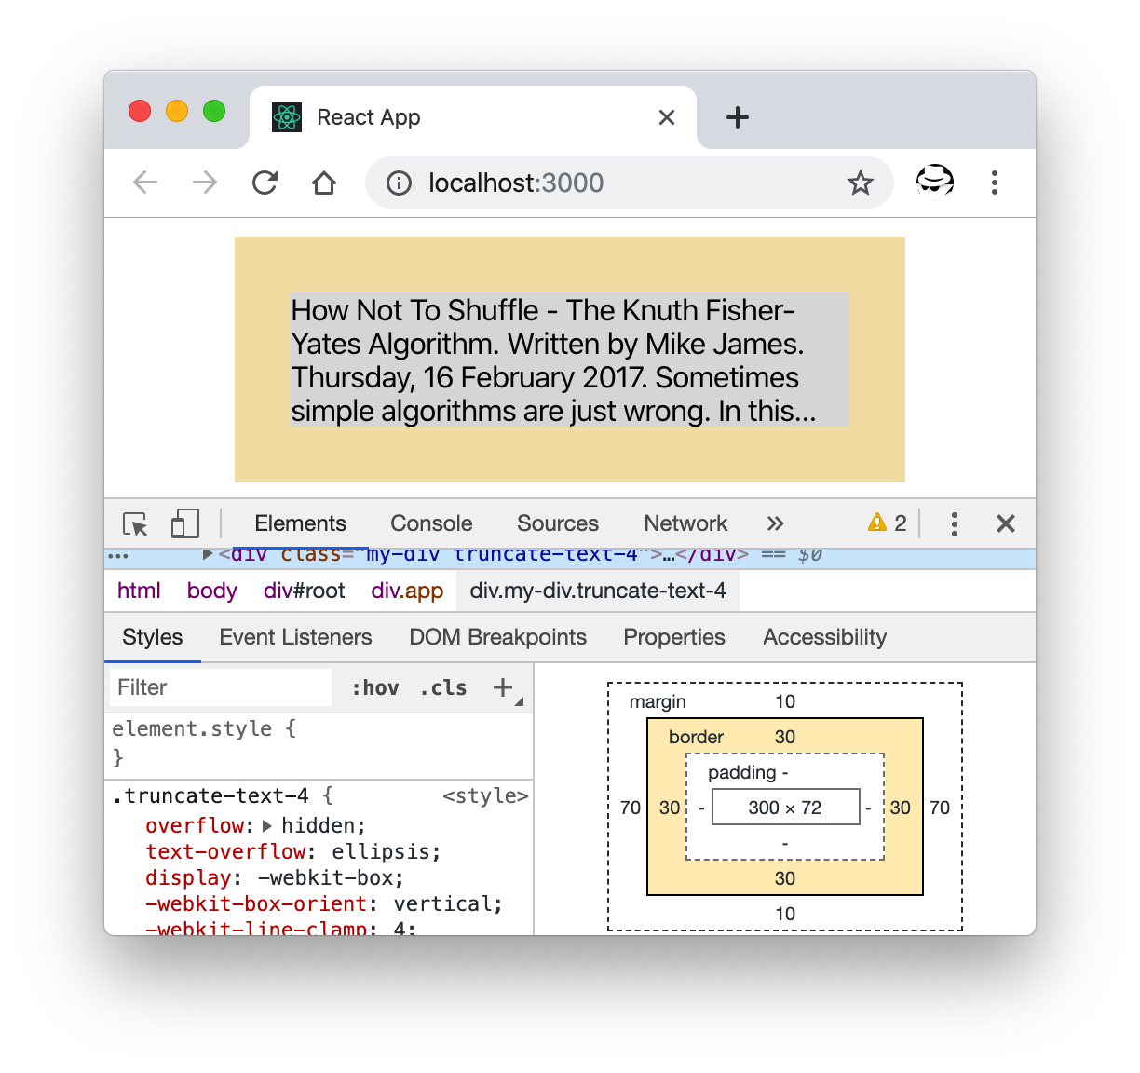Open the Chrome three-dot menu
The image size is (1140, 1073).
995,183
